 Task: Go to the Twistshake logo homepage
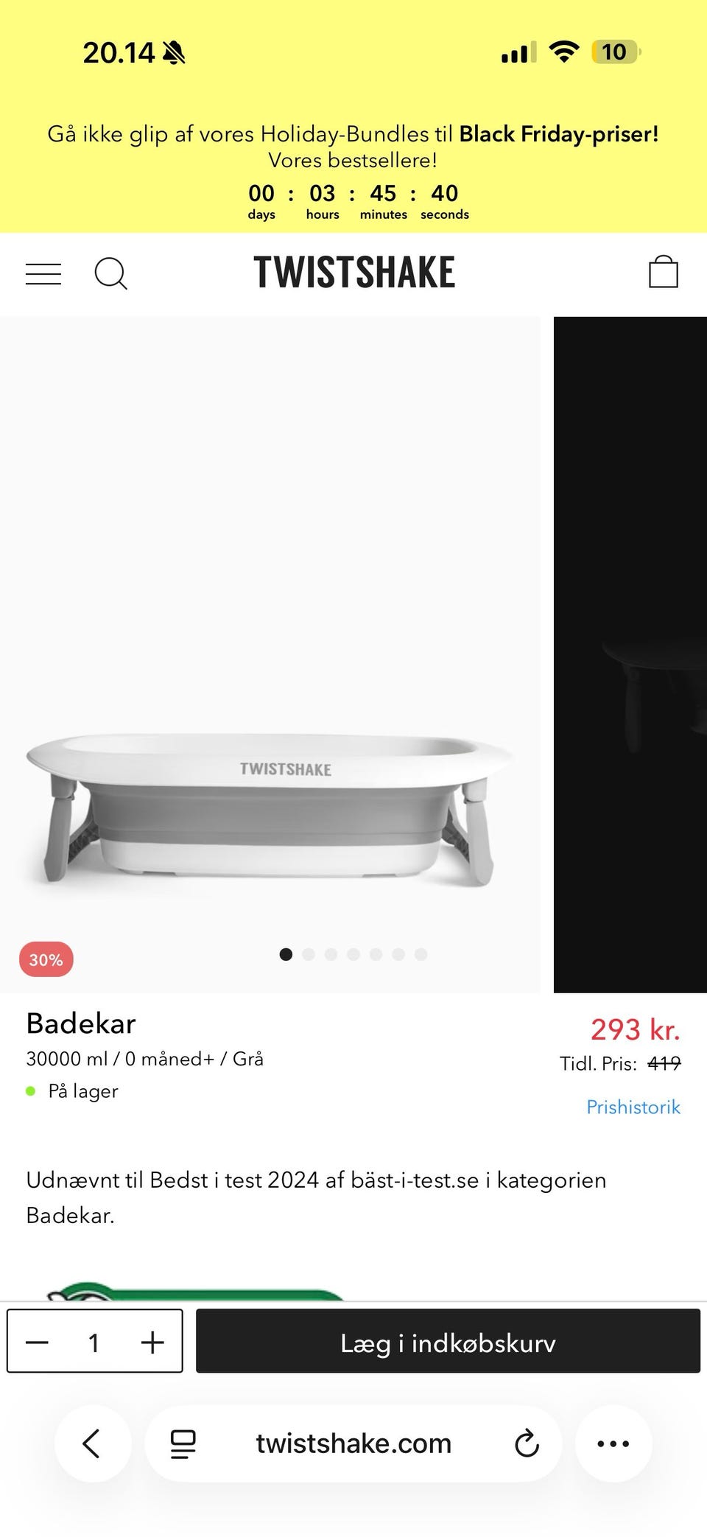pos(354,272)
